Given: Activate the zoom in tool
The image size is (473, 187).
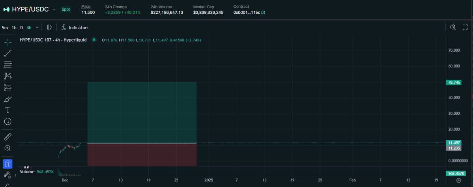Looking at the screenshot, I should pyautogui.click(x=8, y=148).
